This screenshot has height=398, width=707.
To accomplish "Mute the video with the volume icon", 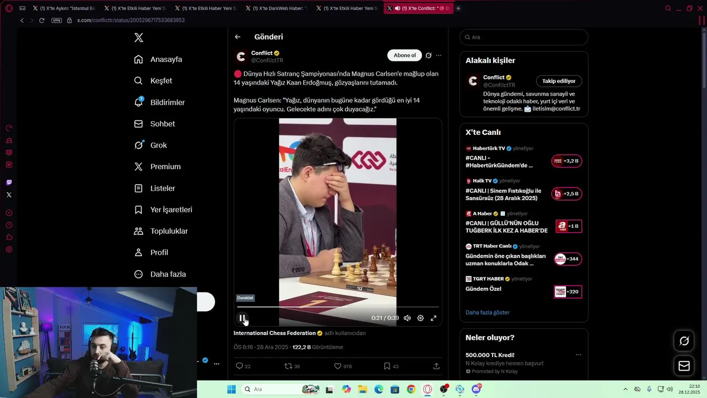I will click(x=407, y=318).
